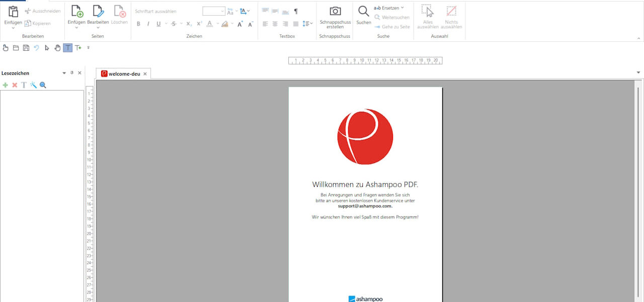The width and height of the screenshot is (644, 302).
Task: Open the line spacing dropdown
Action: pyautogui.click(x=307, y=24)
